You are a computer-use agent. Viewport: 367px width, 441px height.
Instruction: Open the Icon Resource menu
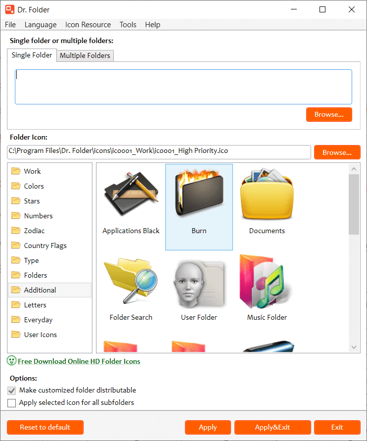(x=88, y=25)
